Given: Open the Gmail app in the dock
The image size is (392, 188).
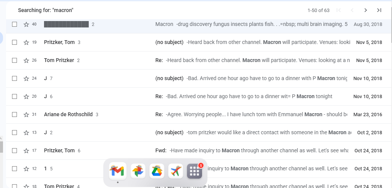Looking at the screenshot, I should coord(117,171).
